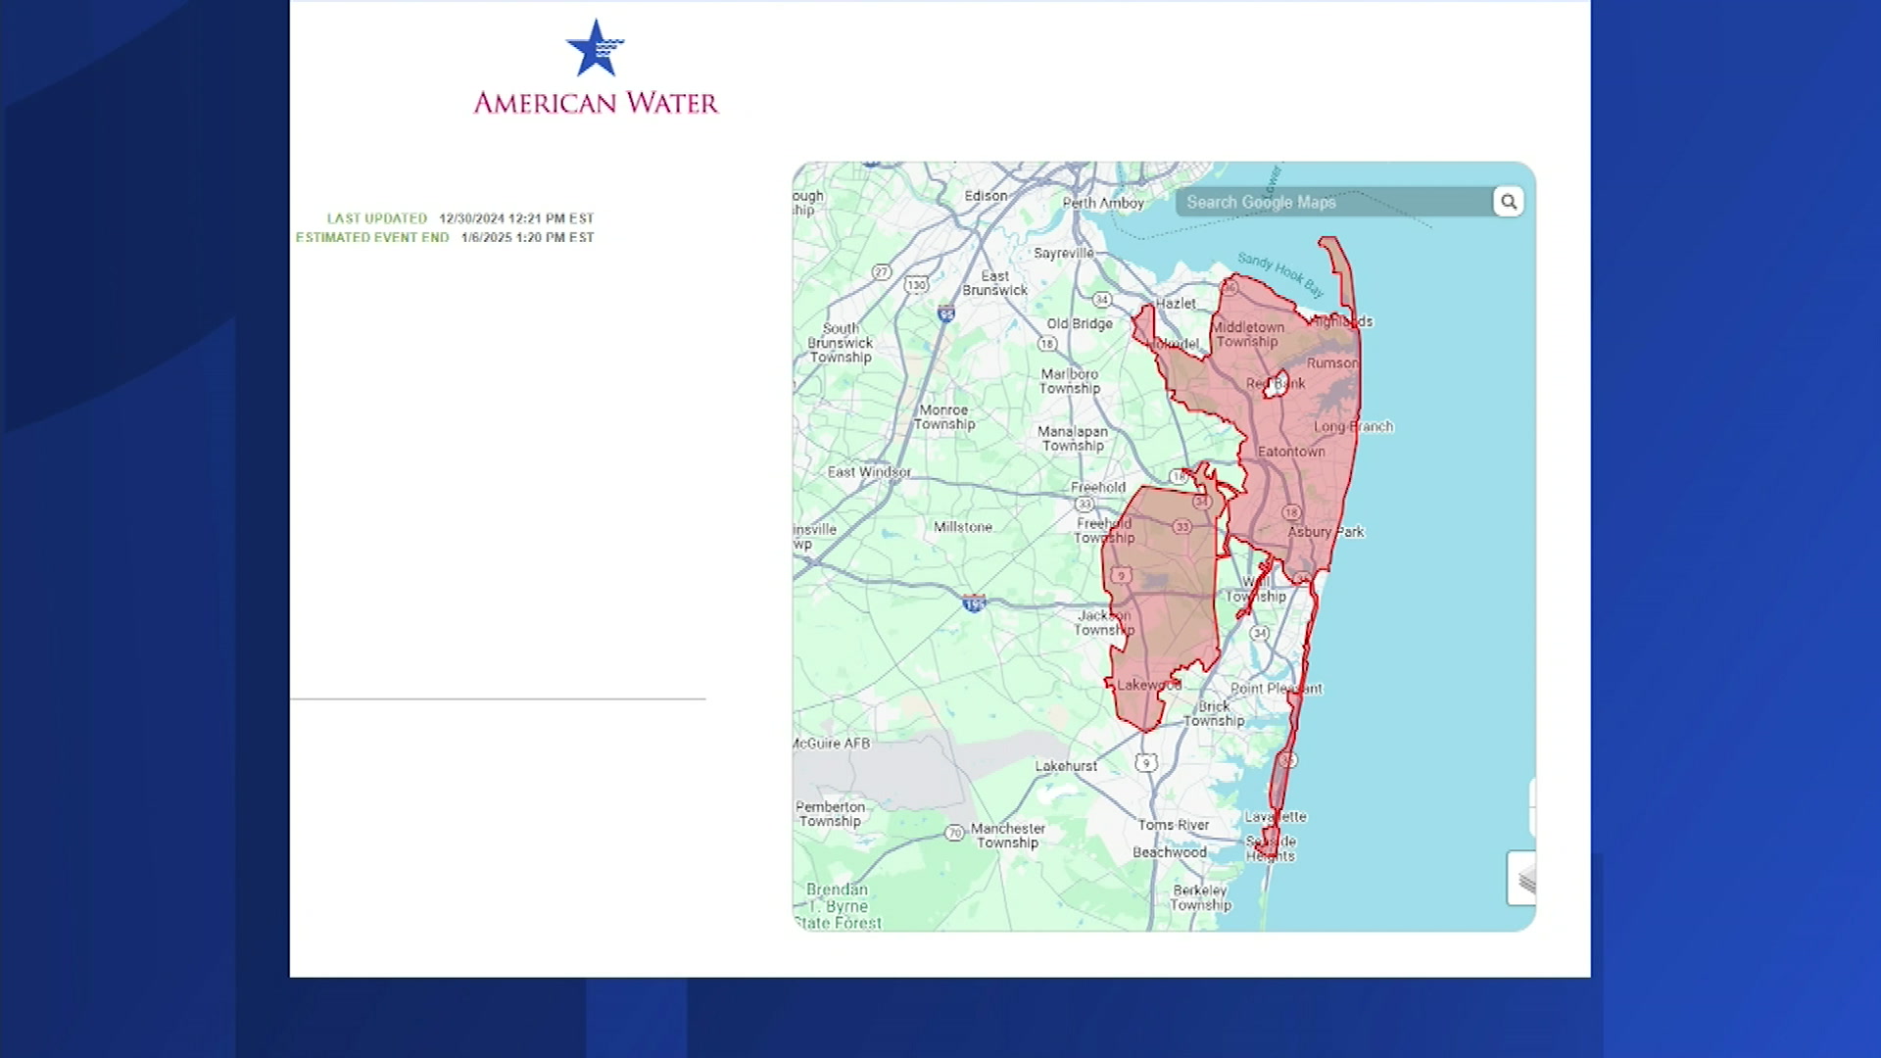Click the Route 27 highway shield
Image resolution: width=1881 pixels, height=1058 pixels.
[882, 272]
